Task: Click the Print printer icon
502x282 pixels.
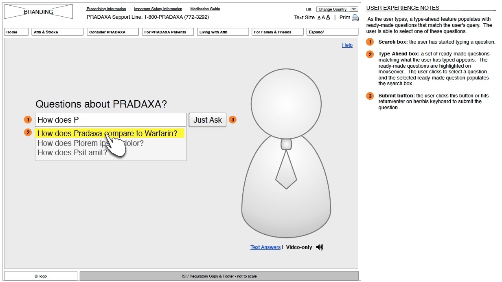Action: pyautogui.click(x=355, y=18)
